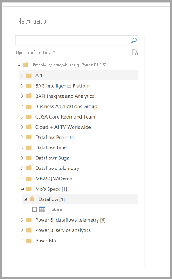Click folder icon beside Power BI dataflows telemetry
The height and width of the screenshot is (279, 172).
click(x=29, y=220)
